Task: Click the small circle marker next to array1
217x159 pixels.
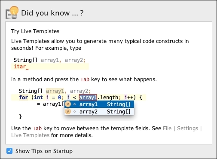Action: [74, 104]
